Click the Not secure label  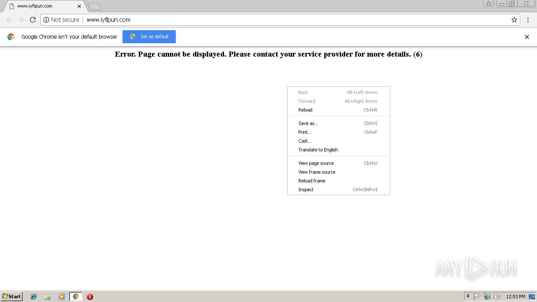pos(65,20)
